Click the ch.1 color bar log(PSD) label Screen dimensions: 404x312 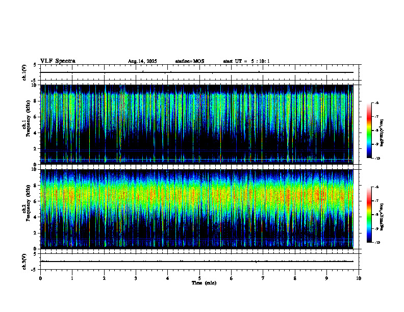pyautogui.click(x=382, y=133)
